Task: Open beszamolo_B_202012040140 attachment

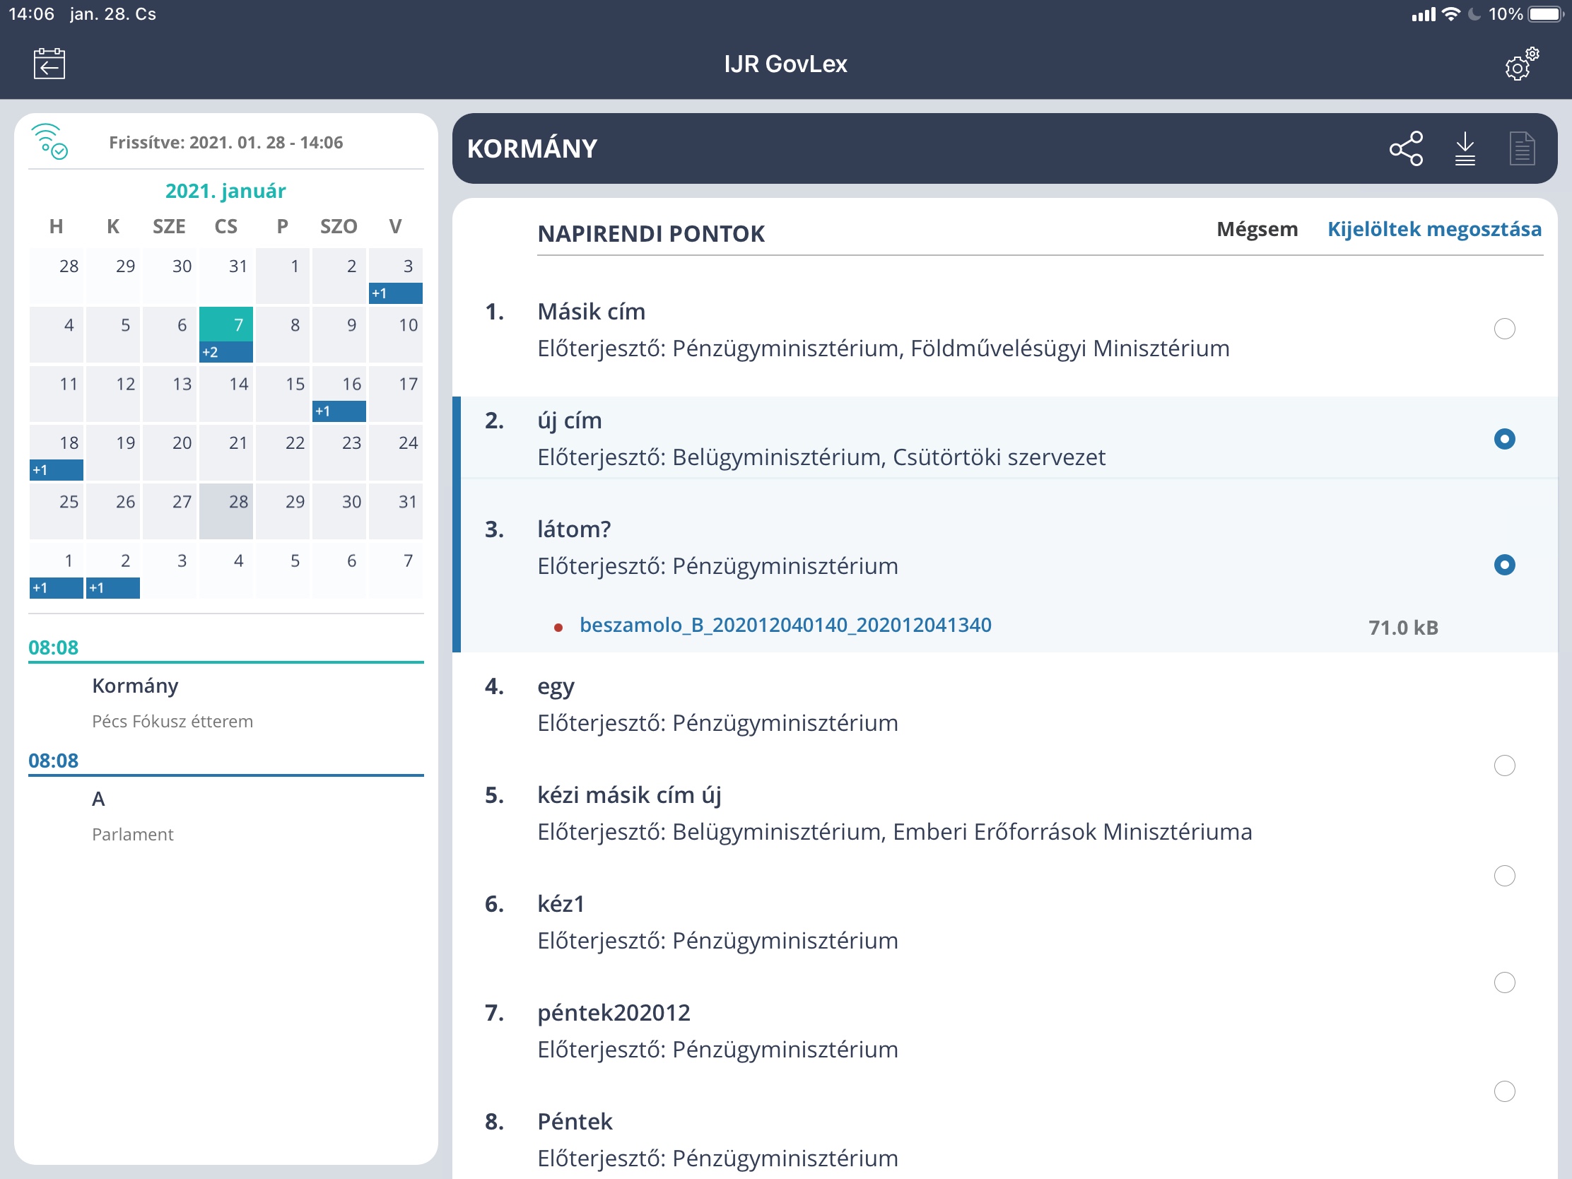Action: pos(785,625)
